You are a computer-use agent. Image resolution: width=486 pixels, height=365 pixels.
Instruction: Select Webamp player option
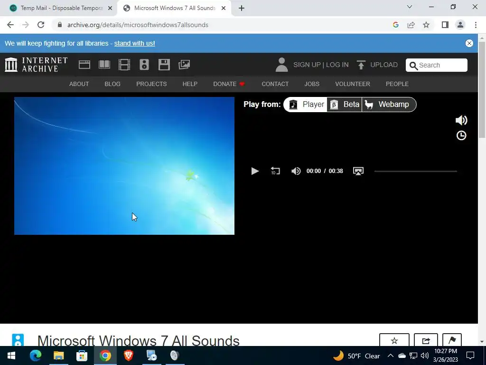click(x=389, y=104)
